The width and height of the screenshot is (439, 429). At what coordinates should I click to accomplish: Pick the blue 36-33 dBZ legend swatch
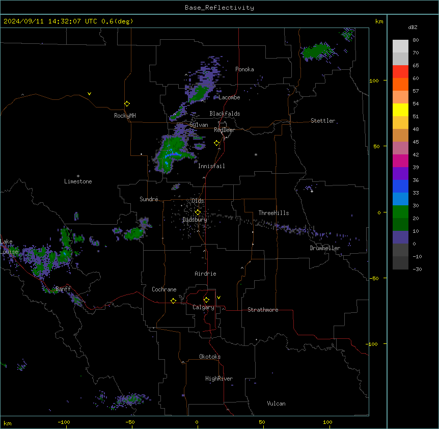point(400,186)
